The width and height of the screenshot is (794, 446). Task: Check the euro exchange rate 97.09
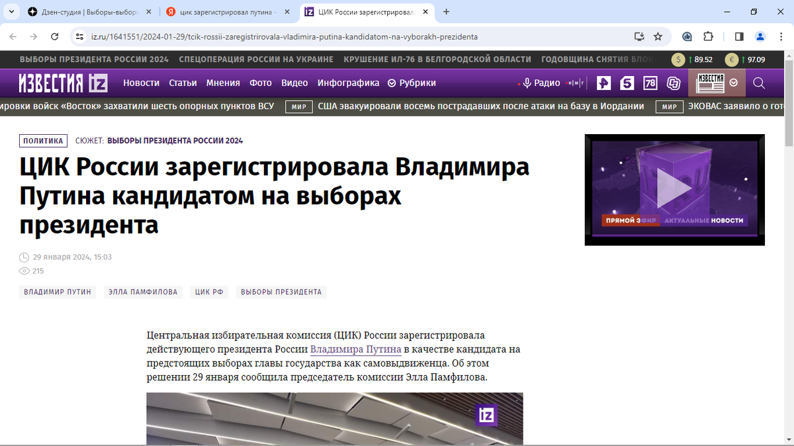pyautogui.click(x=745, y=59)
